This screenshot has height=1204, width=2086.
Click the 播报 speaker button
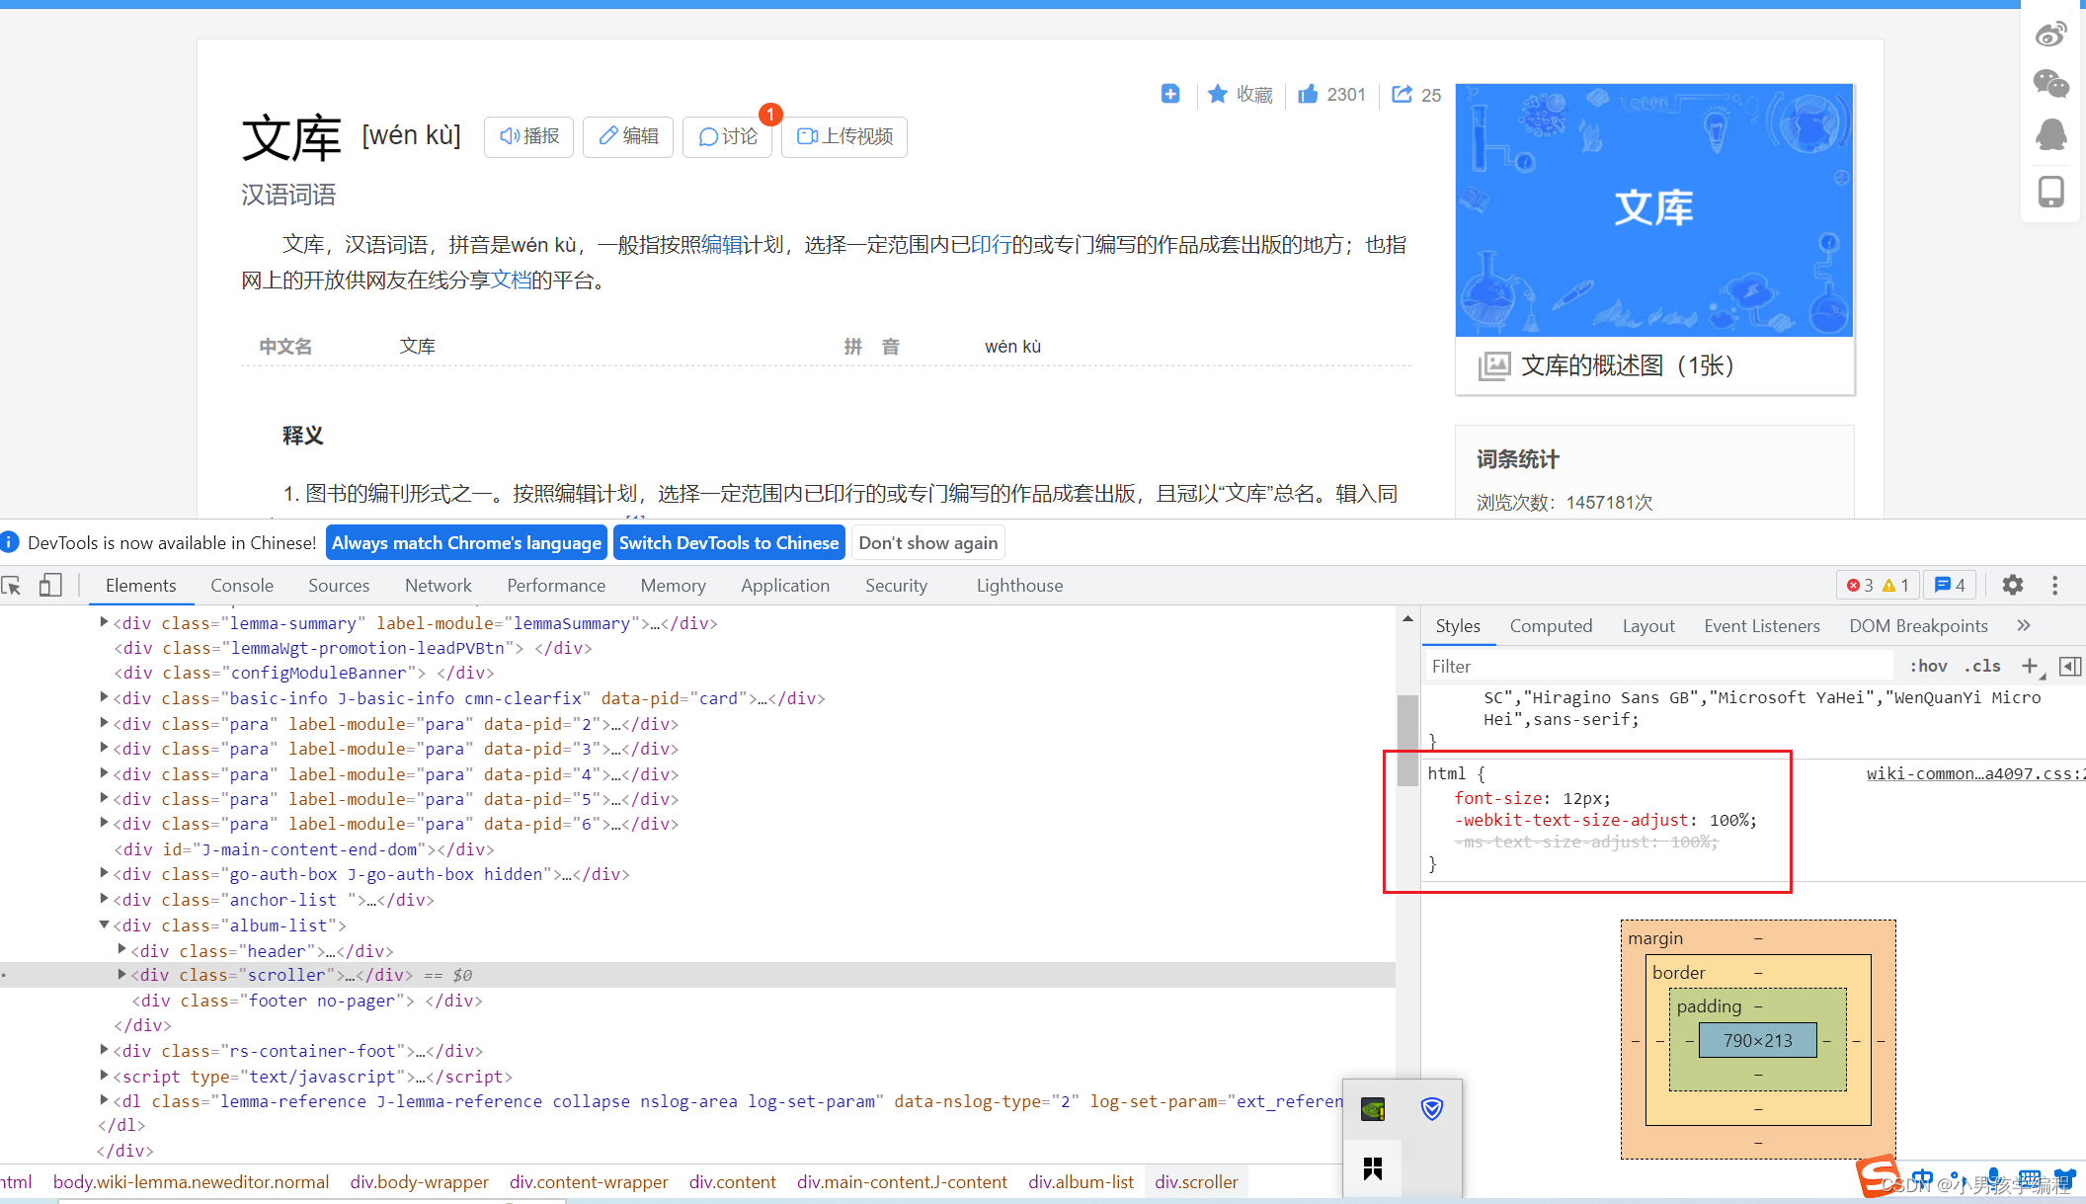point(528,136)
